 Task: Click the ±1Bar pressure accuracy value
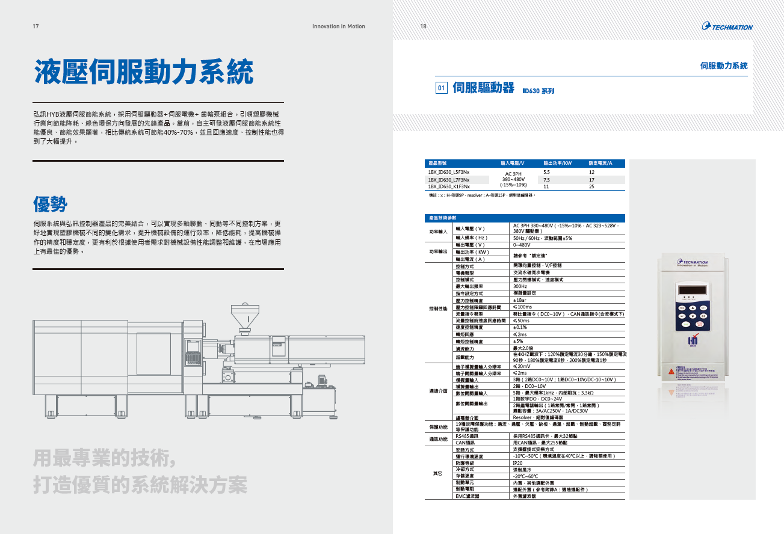click(519, 300)
